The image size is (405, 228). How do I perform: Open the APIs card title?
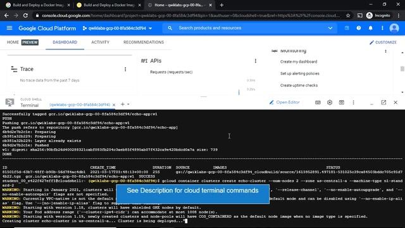click(x=156, y=61)
